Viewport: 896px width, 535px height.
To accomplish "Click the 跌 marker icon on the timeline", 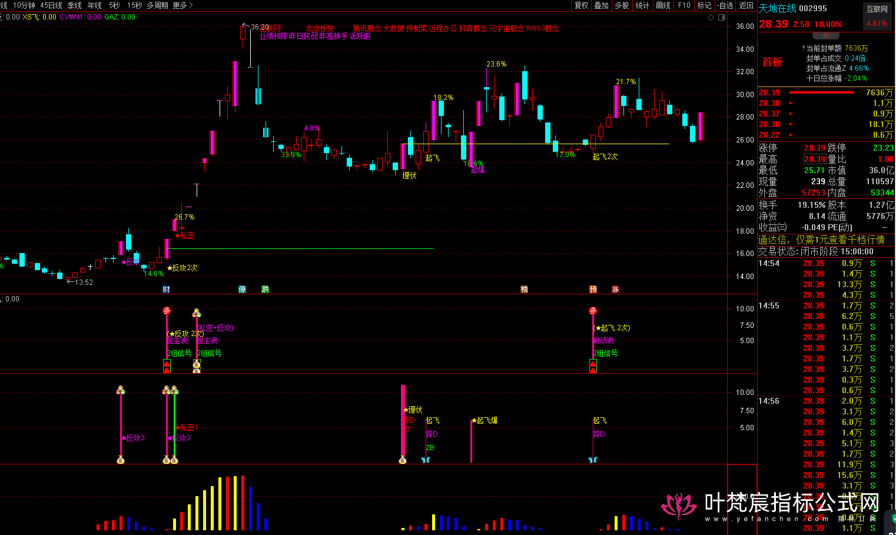I will [x=266, y=289].
